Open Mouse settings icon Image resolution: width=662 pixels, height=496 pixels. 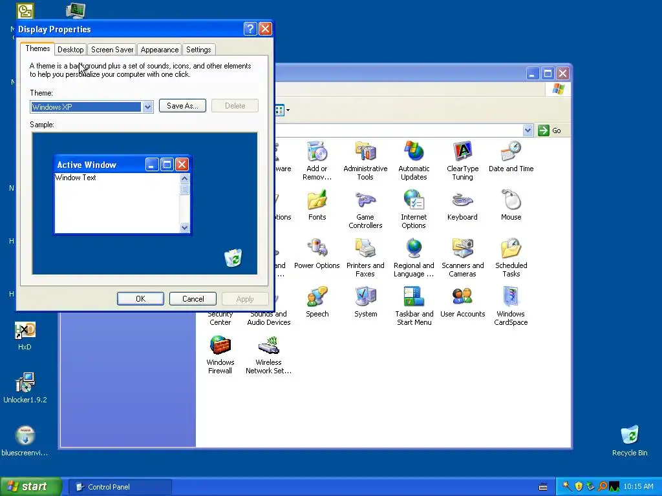pos(511,200)
